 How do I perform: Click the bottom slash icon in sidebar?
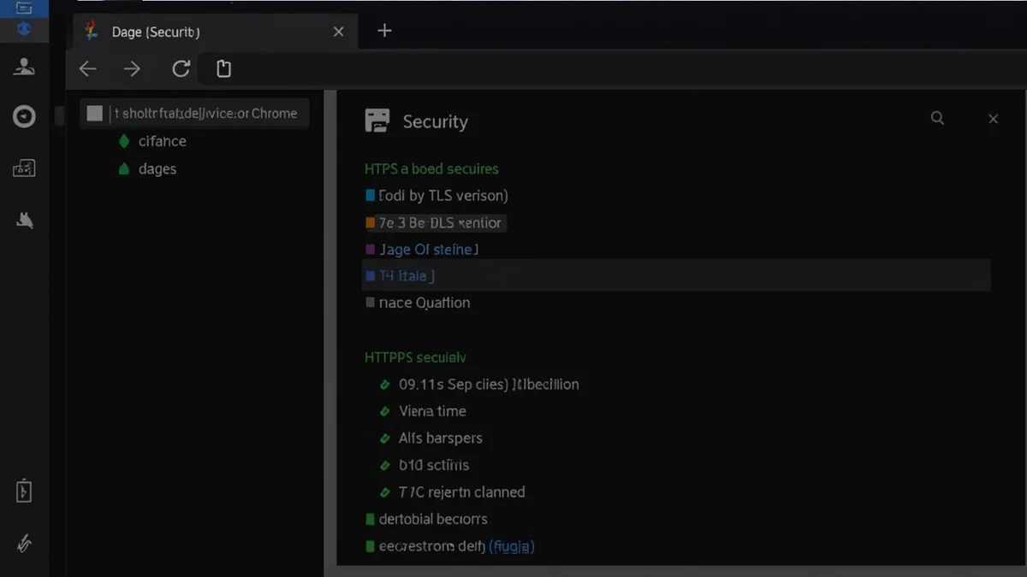click(x=24, y=543)
